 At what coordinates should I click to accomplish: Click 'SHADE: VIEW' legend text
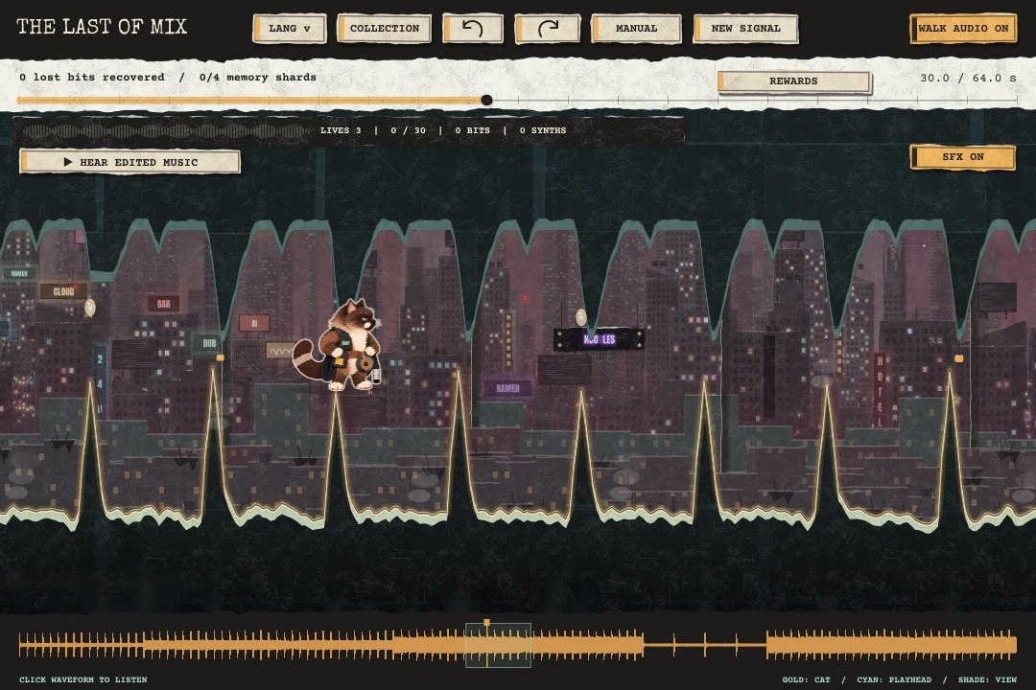coord(988,679)
